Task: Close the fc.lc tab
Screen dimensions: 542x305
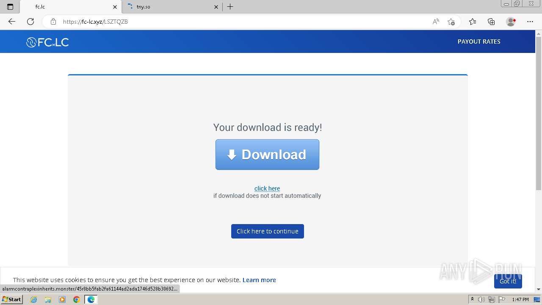Action: [x=115, y=7]
